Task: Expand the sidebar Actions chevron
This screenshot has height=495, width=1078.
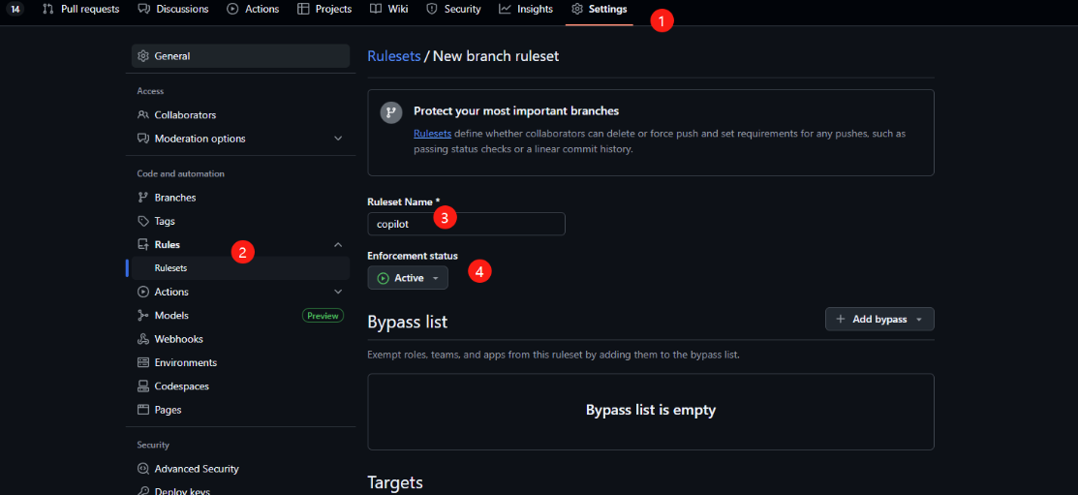Action: (338, 292)
